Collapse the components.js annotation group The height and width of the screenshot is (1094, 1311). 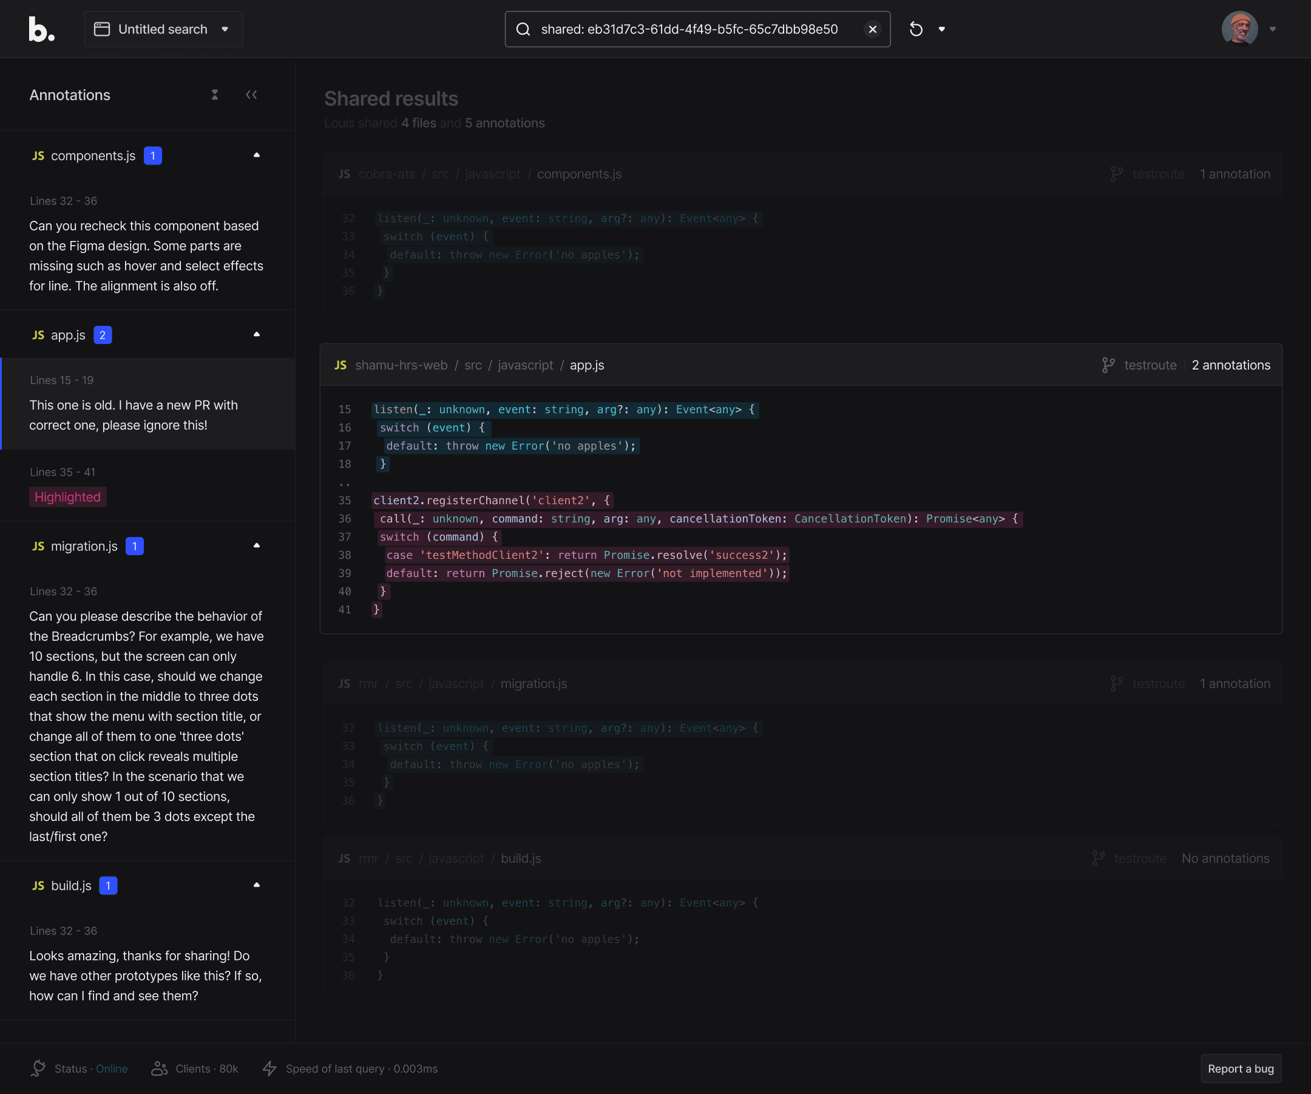pos(256,155)
